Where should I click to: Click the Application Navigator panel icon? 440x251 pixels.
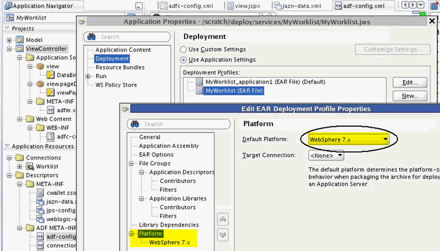pyautogui.click(x=8, y=6)
